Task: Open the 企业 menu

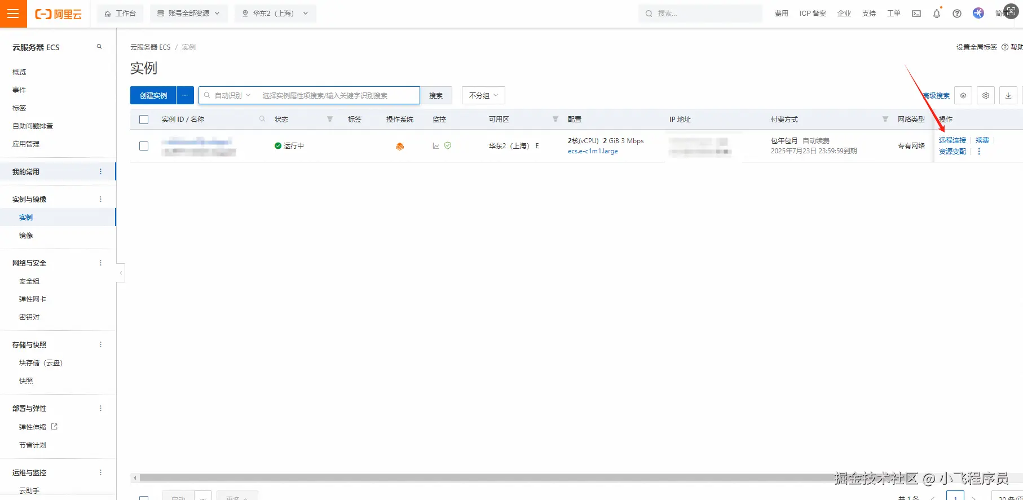Action: 844,14
